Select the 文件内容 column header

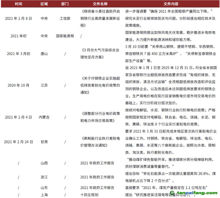171,4
